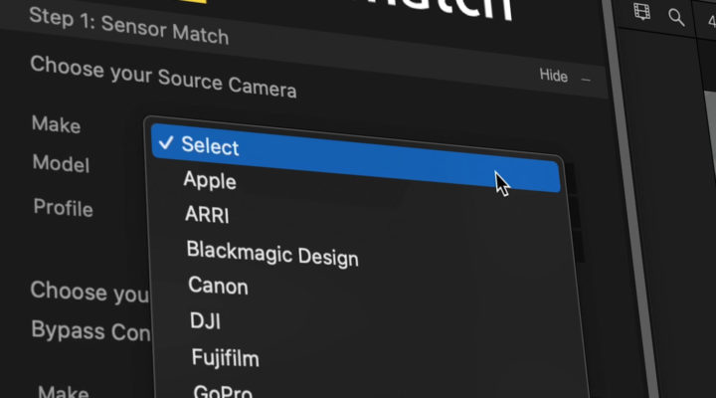Pick Blackmagic Design as the camera make

tap(272, 254)
